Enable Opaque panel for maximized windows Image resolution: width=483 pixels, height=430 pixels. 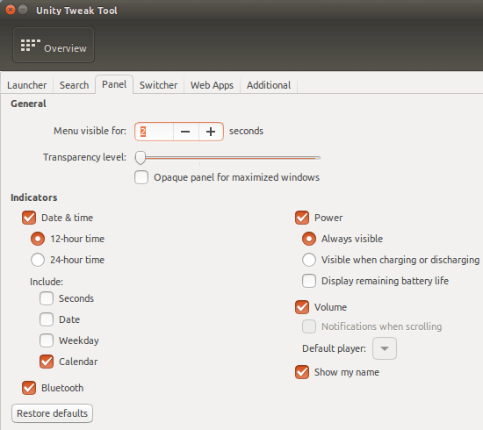(141, 177)
